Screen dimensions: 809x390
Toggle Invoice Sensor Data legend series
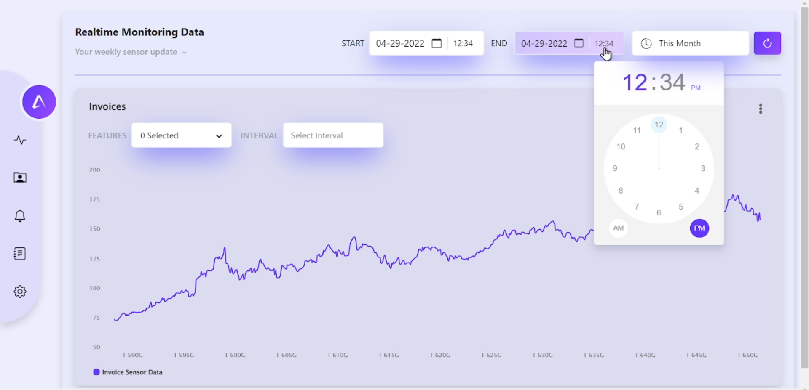128,372
